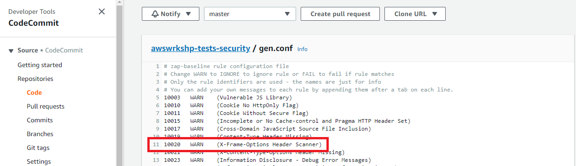
Task: Open the master branch selector
Action: 250,14
